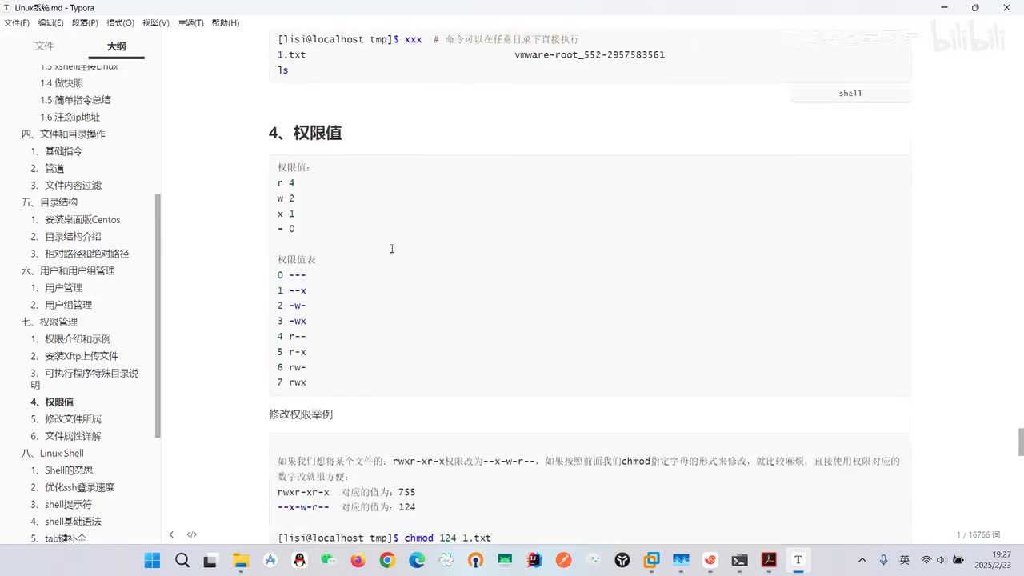Open VMware Workstation from the taskbar
The width and height of the screenshot is (1024, 576).
[652, 560]
